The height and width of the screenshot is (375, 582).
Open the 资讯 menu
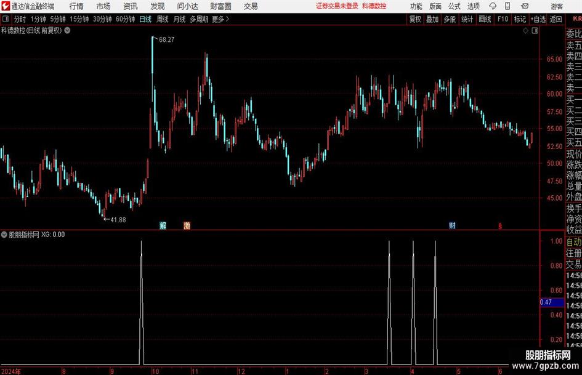(x=131, y=6)
